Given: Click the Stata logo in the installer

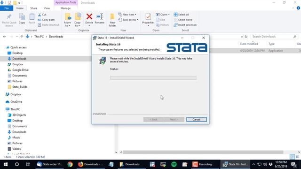Looking at the screenshot, I should click(x=187, y=47).
